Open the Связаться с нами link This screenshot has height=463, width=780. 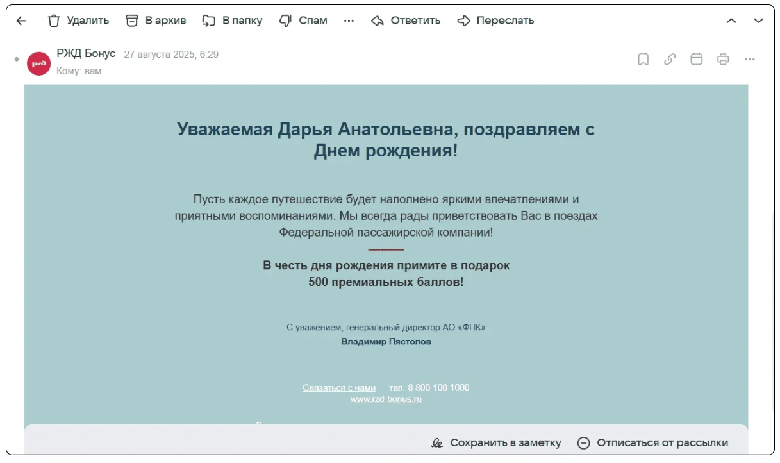[x=339, y=388]
